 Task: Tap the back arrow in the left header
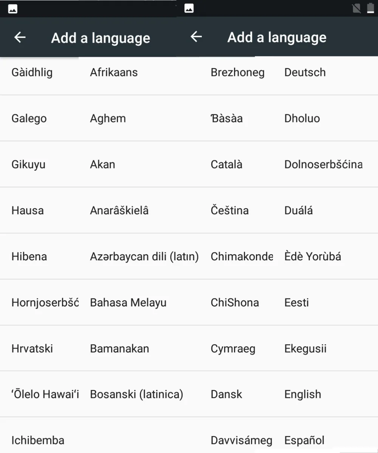(x=20, y=37)
